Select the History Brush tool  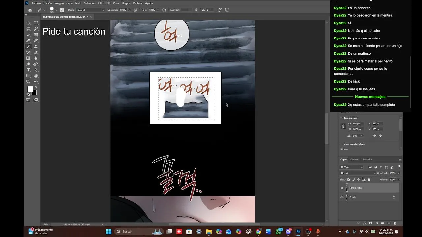(28, 52)
